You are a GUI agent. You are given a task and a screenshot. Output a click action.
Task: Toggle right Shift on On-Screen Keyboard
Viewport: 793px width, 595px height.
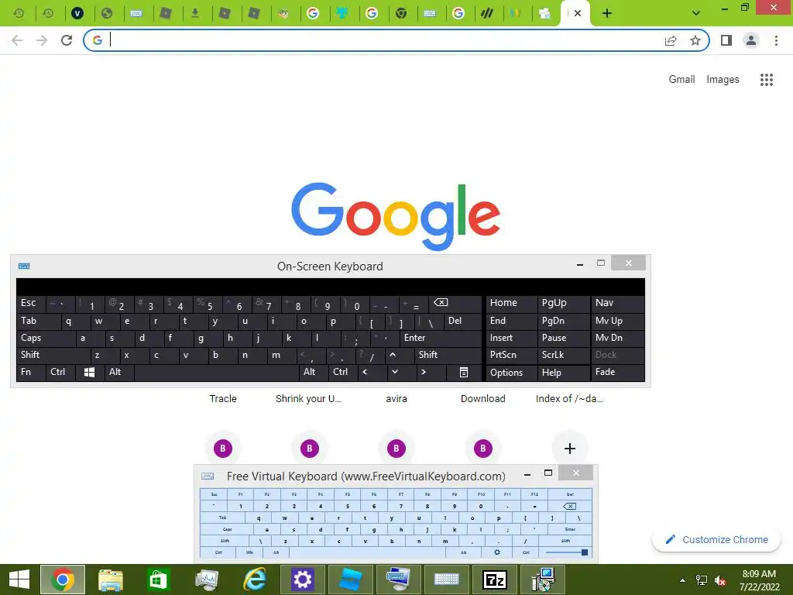click(x=448, y=355)
